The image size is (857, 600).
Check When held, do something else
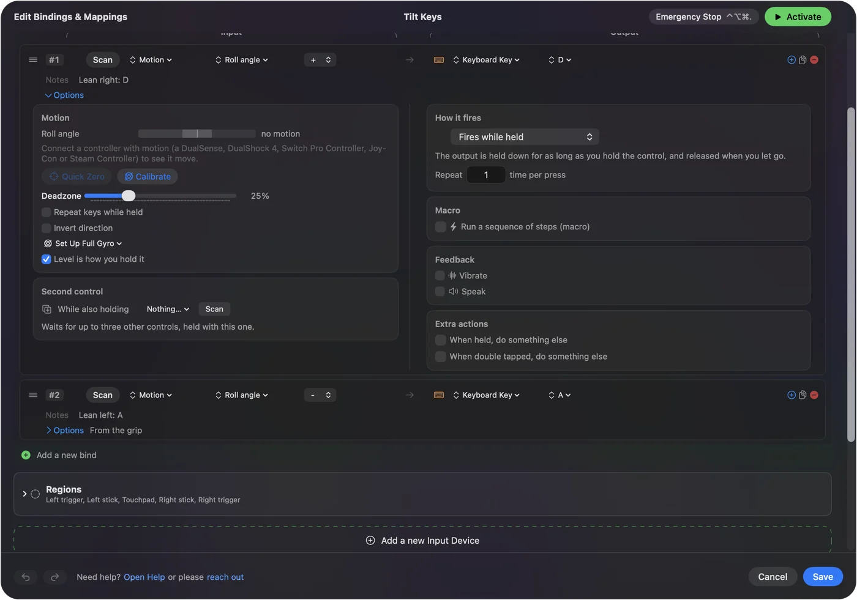[440, 340]
